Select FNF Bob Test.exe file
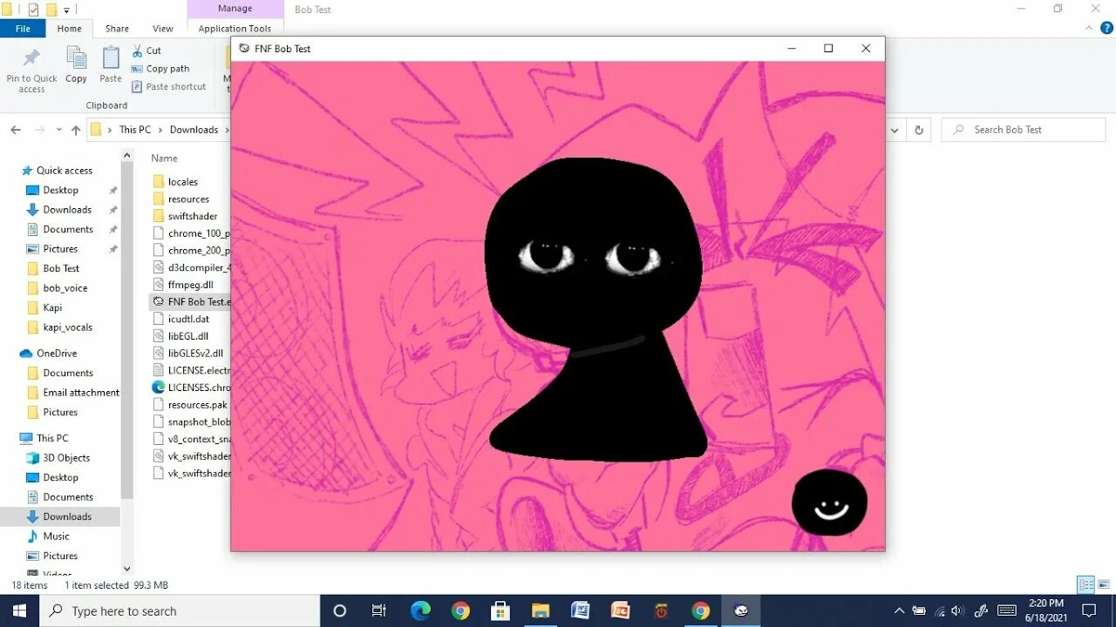This screenshot has width=1116, height=627. coord(190,302)
